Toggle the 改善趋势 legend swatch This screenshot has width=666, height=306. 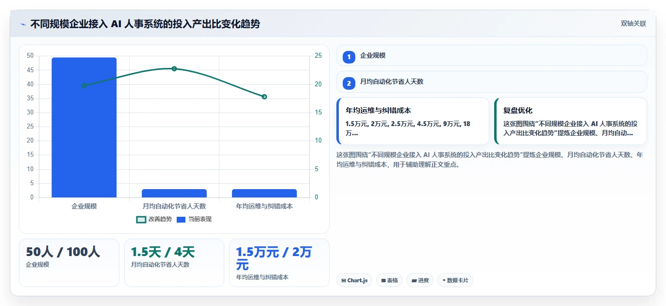(x=141, y=219)
